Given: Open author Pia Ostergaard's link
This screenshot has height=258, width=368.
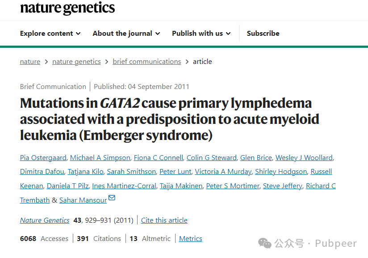Looking at the screenshot, I should point(43,158).
